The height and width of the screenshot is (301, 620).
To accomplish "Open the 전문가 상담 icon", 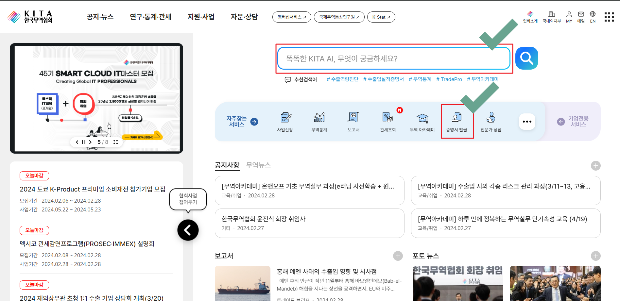I will pyautogui.click(x=491, y=122).
